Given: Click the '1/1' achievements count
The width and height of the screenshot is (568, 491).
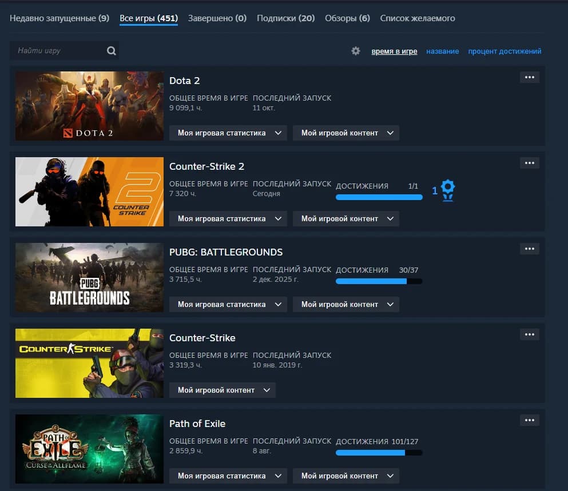Looking at the screenshot, I should click(413, 186).
